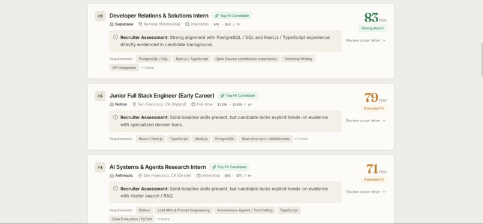The image size is (483, 224).
Task: Click the #3 rank badge
Action: (100, 96)
